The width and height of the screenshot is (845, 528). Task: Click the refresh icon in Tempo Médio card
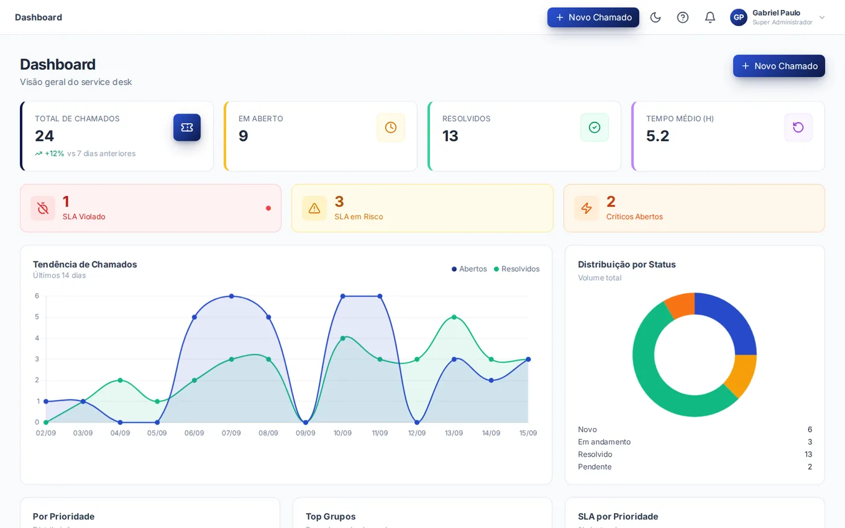(x=798, y=127)
